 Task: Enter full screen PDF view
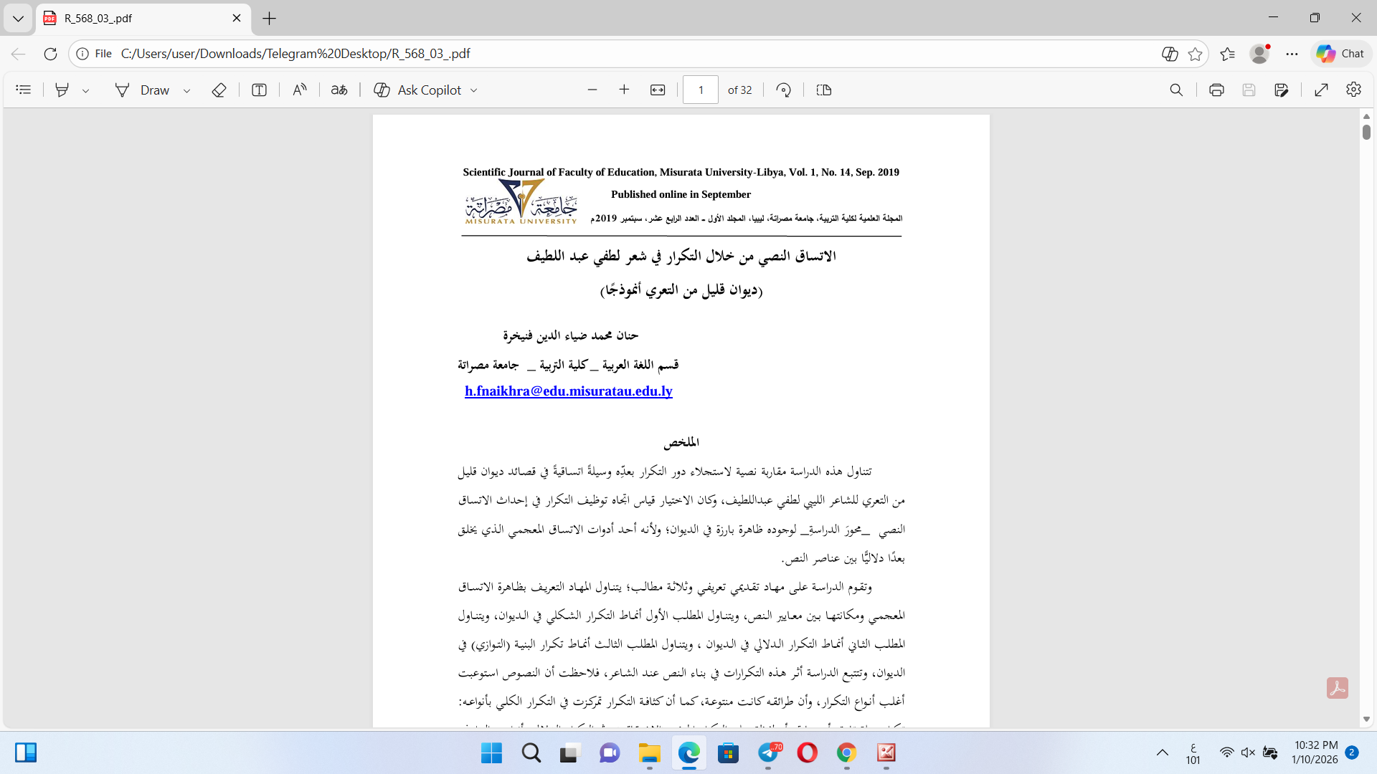1321,90
